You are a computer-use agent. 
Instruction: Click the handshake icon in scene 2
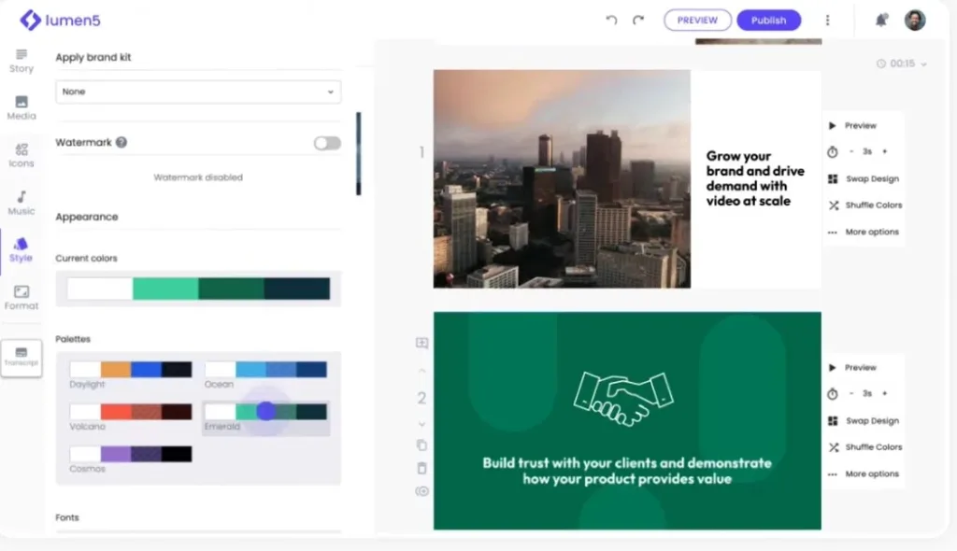(623, 399)
